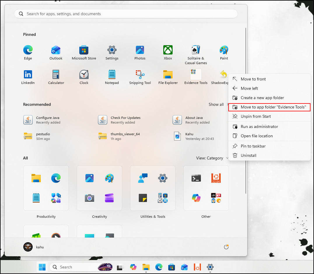Image resolution: width=314 pixels, height=274 pixels.
Task: Open Camera in Creativity group
Action: tap(89, 198)
